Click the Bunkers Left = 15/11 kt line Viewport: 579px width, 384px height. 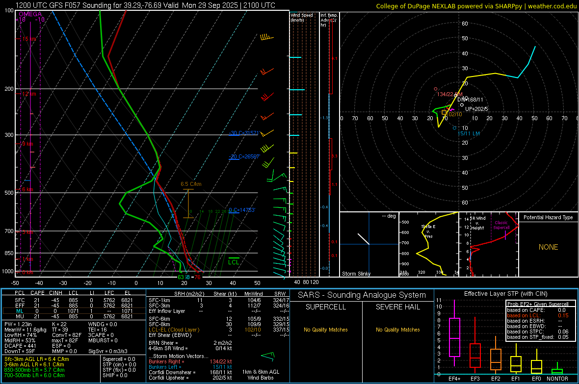tap(190, 367)
